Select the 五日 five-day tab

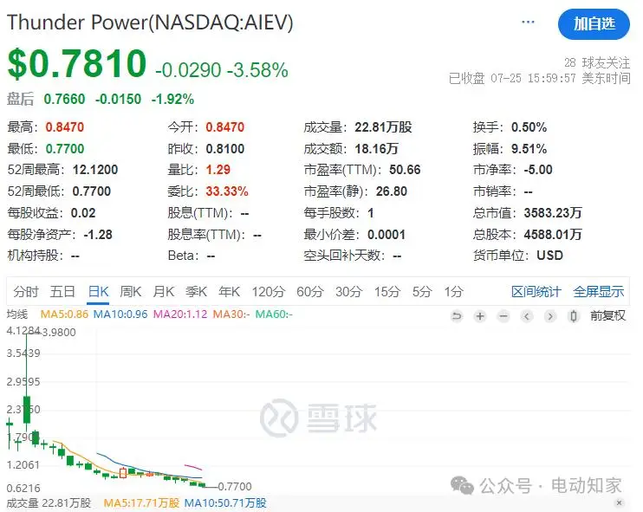[x=62, y=292]
